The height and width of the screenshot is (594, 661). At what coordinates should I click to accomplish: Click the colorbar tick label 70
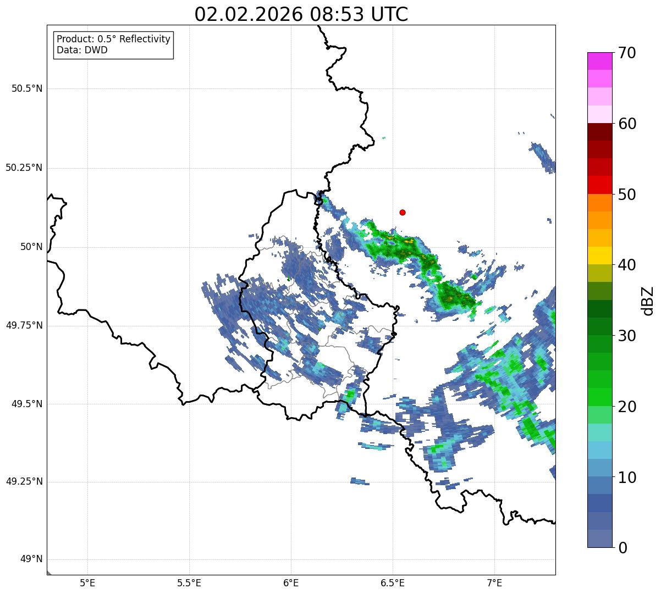click(627, 53)
